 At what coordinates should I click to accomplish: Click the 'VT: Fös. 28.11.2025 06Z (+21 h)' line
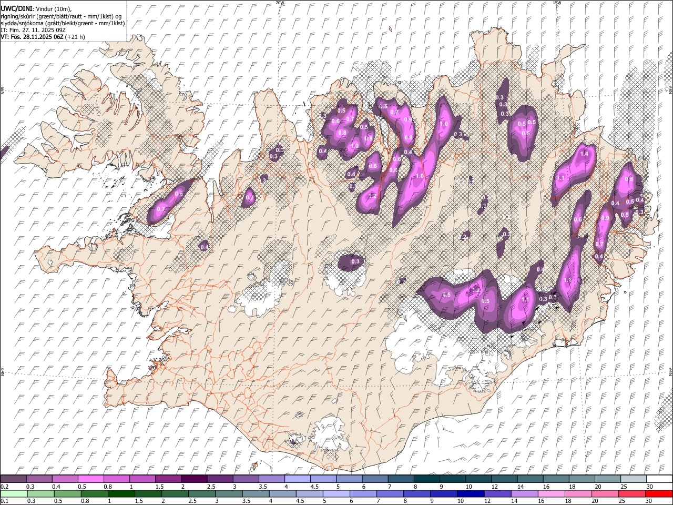(x=43, y=37)
